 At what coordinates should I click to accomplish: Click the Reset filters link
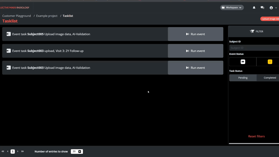[256, 136]
